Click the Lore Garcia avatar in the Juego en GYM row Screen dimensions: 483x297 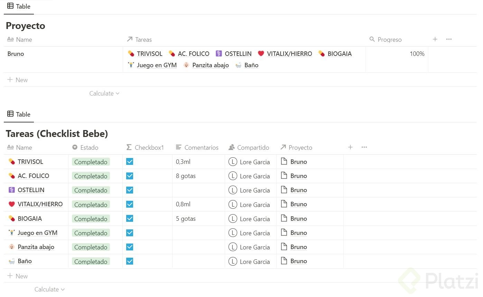(x=233, y=233)
